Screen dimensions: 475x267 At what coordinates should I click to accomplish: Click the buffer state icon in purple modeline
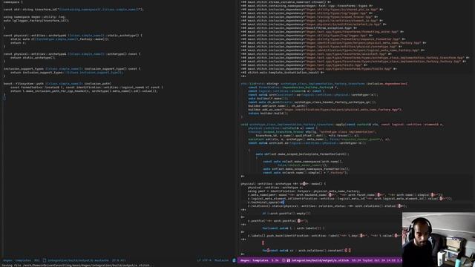tap(284, 260)
